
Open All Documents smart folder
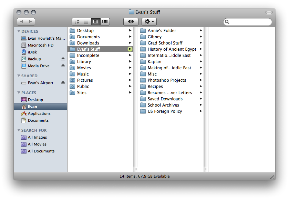pyautogui.click(x=24, y=151)
